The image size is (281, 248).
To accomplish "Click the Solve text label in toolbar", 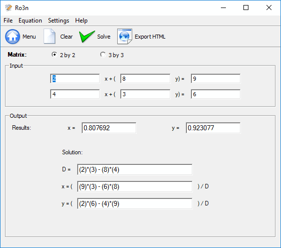I will pyautogui.click(x=104, y=37).
